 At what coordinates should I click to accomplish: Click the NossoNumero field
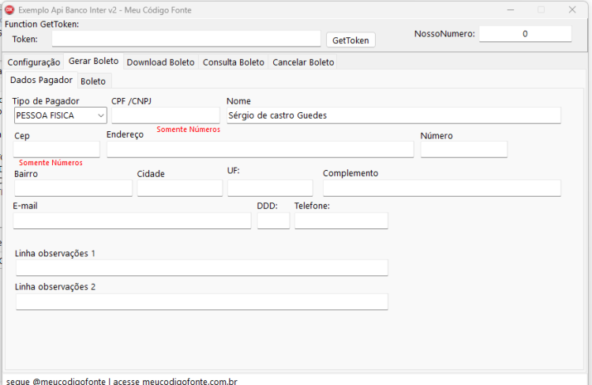(525, 34)
